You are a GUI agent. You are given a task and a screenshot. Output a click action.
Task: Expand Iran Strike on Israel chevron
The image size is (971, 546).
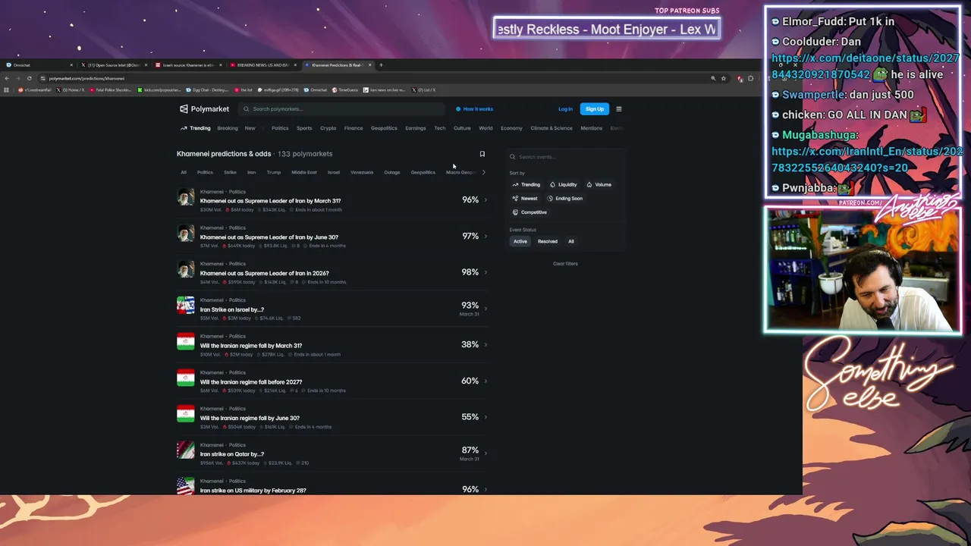[485, 309]
